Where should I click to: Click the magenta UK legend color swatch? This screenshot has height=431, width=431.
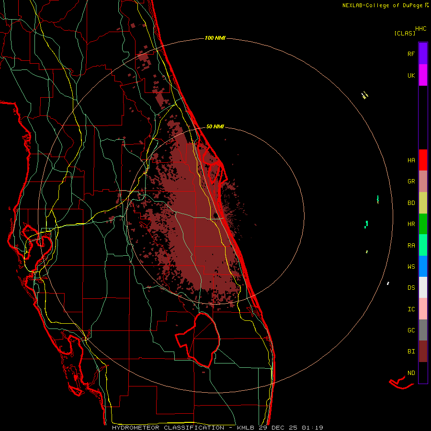click(x=423, y=75)
